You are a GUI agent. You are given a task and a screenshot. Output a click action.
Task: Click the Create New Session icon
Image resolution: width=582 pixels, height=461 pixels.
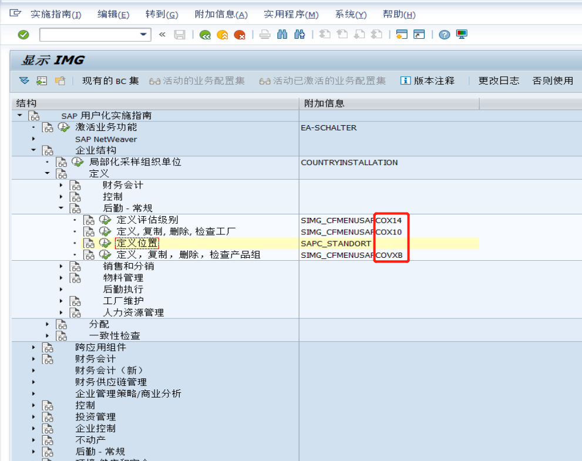tap(402, 35)
